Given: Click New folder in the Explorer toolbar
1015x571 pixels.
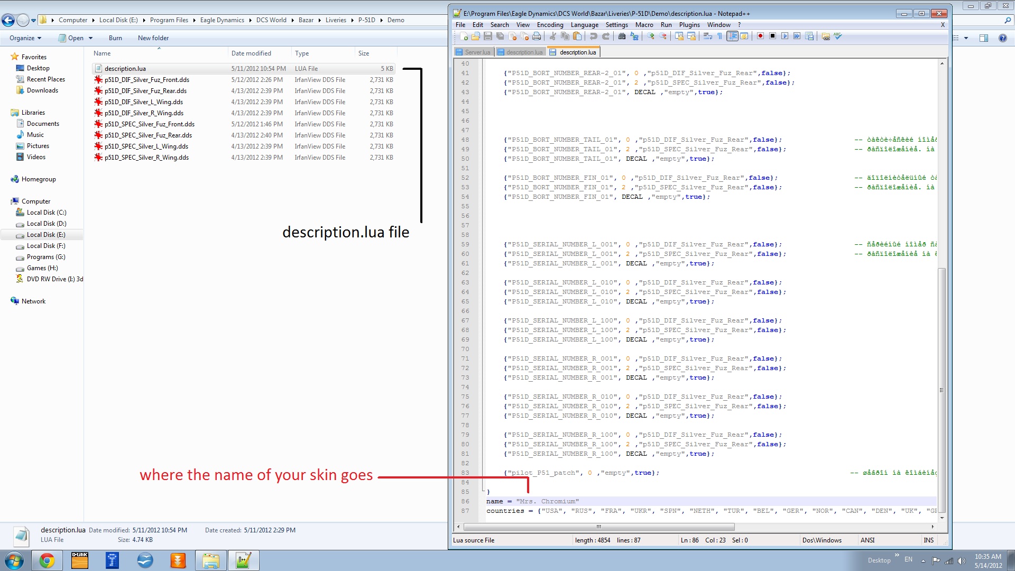Looking at the screenshot, I should pyautogui.click(x=153, y=38).
